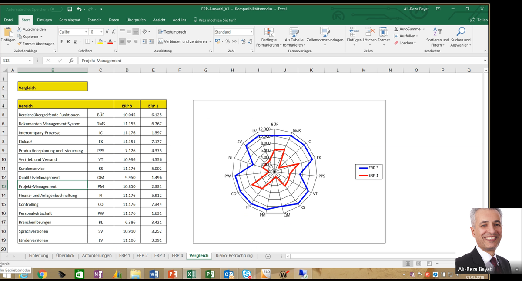Apply italic formatting with K button

pyautogui.click(x=68, y=41)
